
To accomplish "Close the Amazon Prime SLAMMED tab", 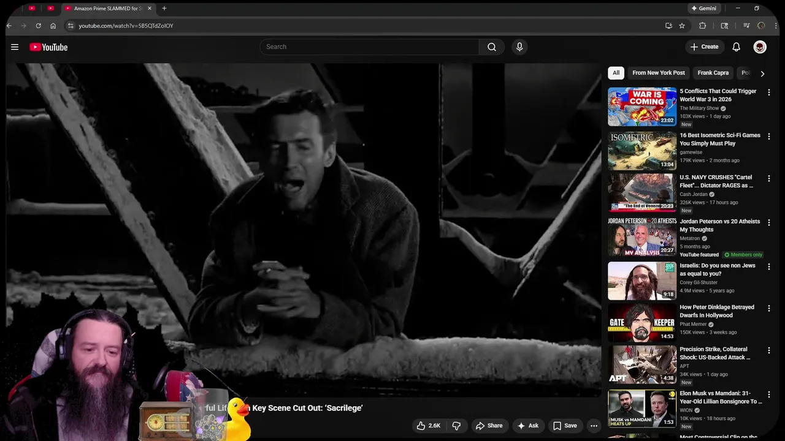I will coord(149,9).
